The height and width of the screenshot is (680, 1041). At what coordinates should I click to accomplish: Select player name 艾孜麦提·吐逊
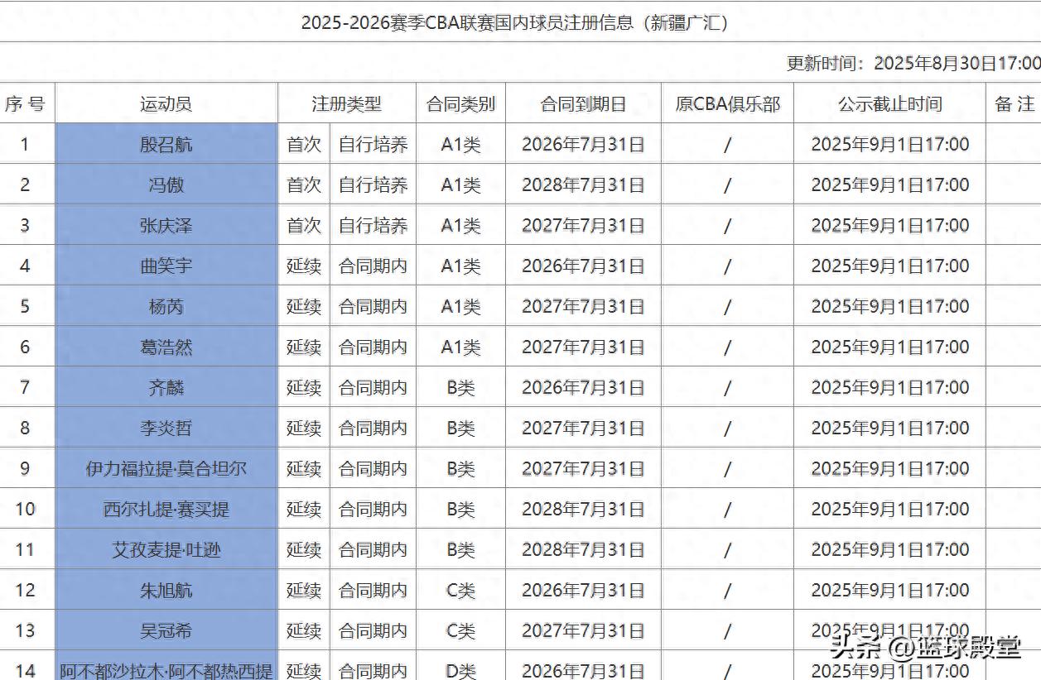tap(166, 550)
